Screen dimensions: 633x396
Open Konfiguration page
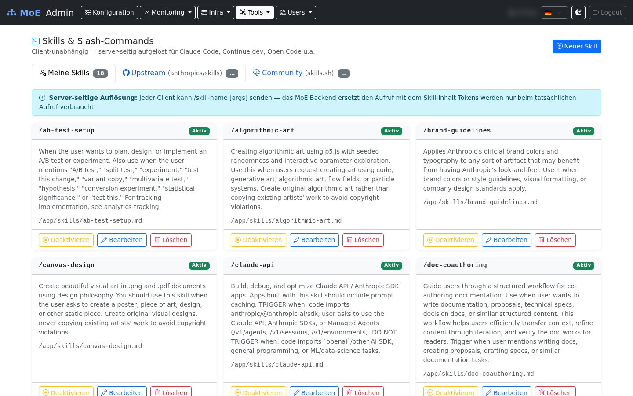[x=109, y=12]
